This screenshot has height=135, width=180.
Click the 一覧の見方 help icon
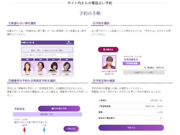pyautogui.click(x=69, y=42)
